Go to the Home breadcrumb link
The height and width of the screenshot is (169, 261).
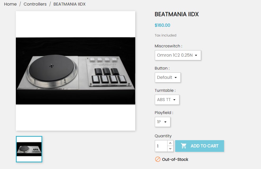click(x=10, y=4)
